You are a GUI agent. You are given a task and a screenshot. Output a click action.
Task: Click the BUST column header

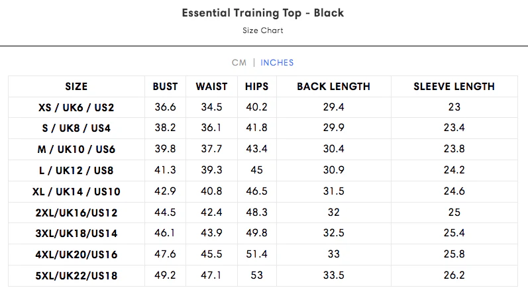165,87
